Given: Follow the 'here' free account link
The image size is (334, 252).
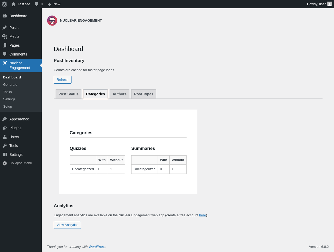Looking at the screenshot, I should (202, 215).
